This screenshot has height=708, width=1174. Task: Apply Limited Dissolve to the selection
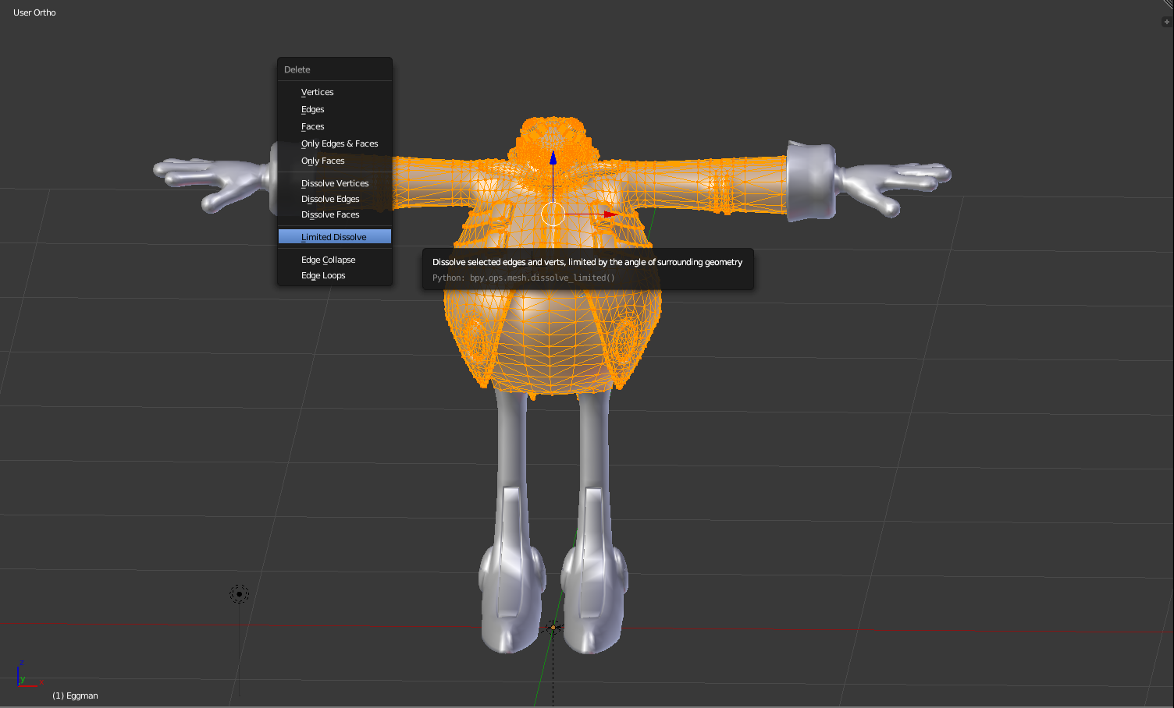335,237
